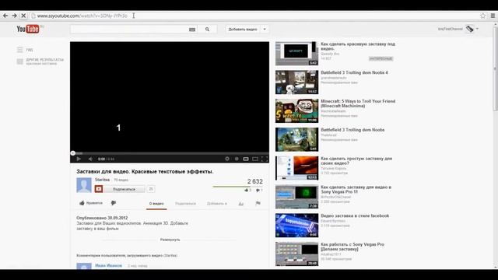Viewport: 498px width, 280px height.
Task: Select the Добавить в tab
Action: tap(217, 204)
